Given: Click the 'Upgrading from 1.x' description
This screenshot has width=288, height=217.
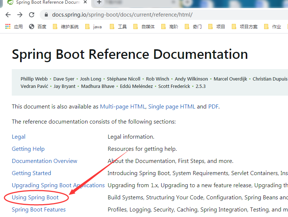Looking at the screenshot, I should (x=198, y=185).
